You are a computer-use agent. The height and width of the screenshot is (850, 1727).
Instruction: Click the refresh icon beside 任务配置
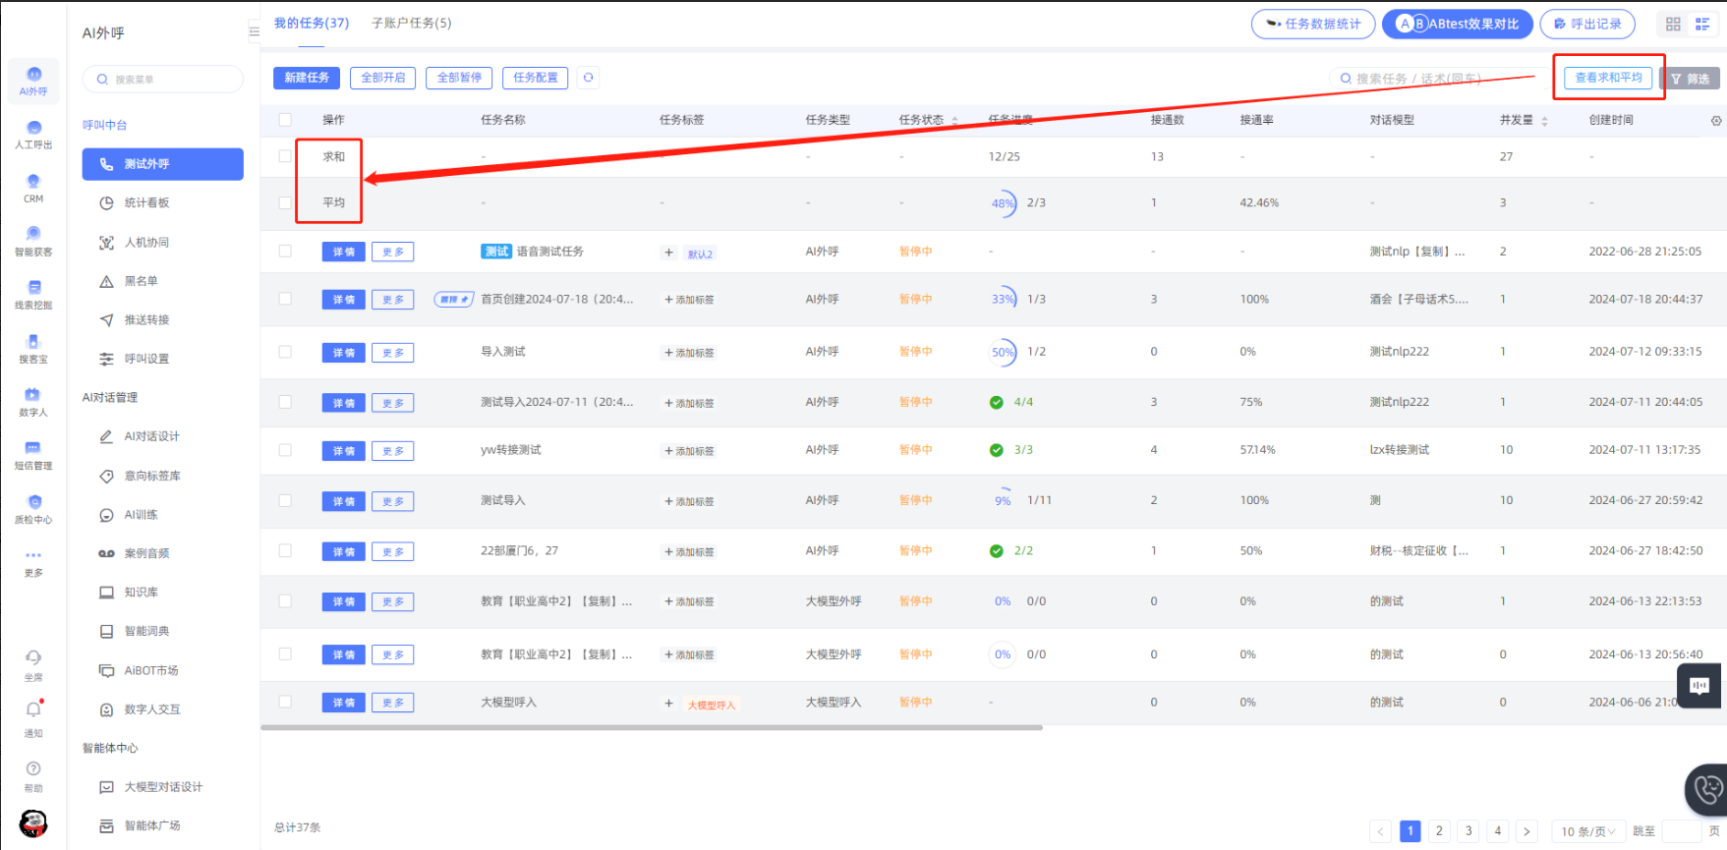pyautogui.click(x=588, y=78)
